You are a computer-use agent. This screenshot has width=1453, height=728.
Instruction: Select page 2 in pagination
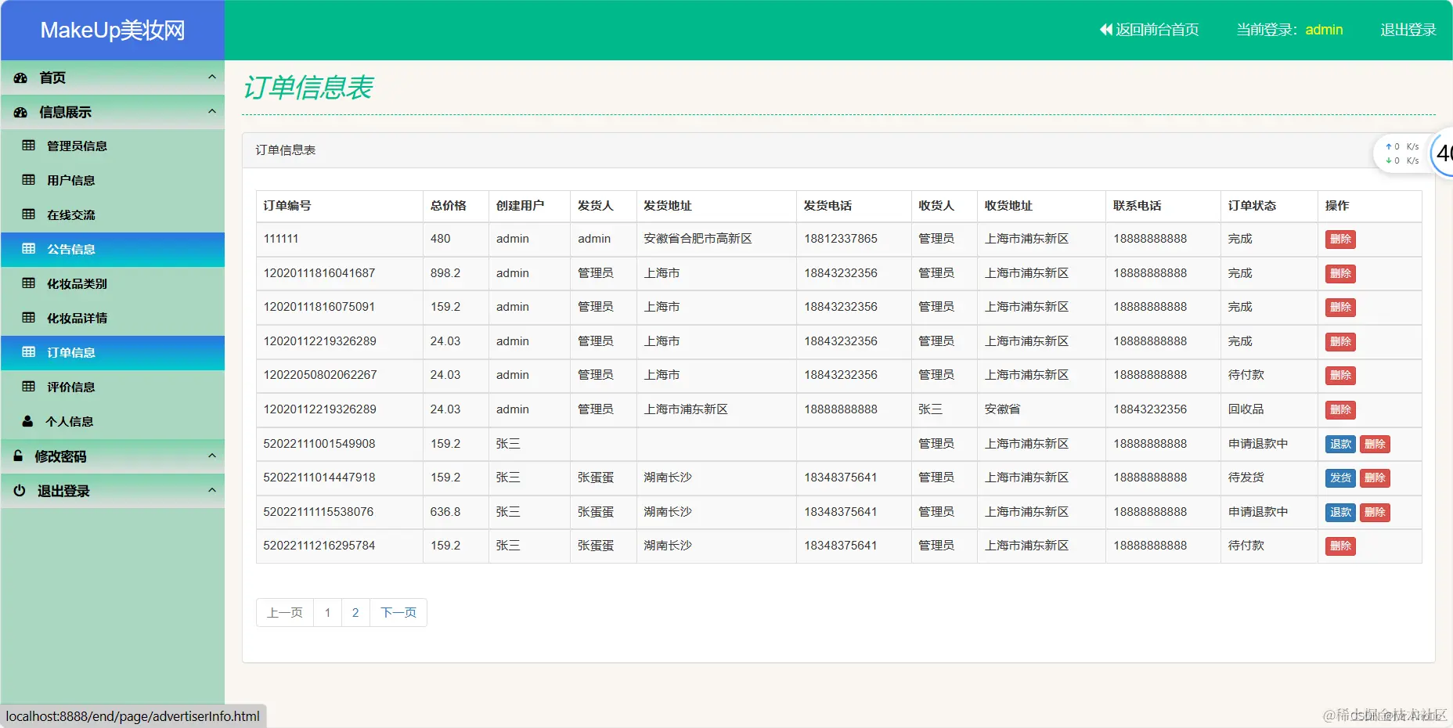pos(355,613)
